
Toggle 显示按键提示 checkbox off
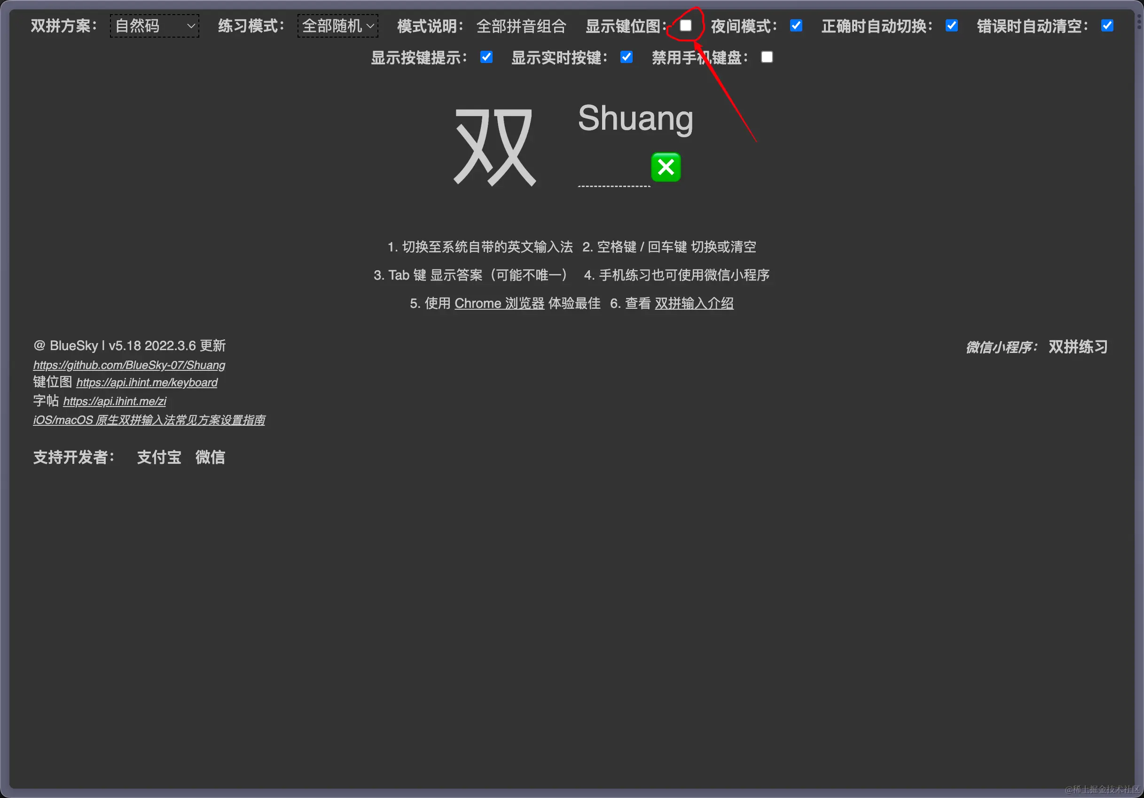click(x=486, y=57)
